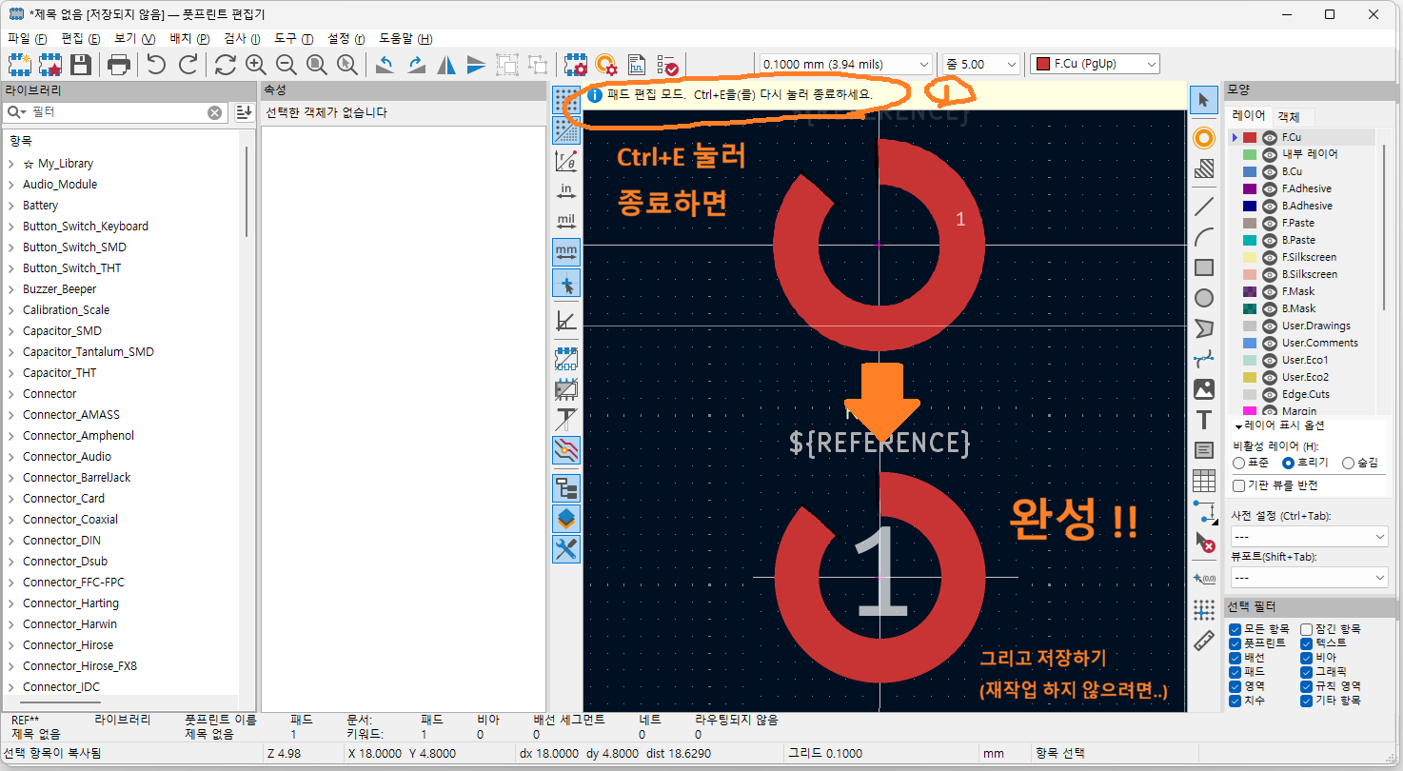Undo the last edit
The image size is (1403, 771).
pos(156,65)
